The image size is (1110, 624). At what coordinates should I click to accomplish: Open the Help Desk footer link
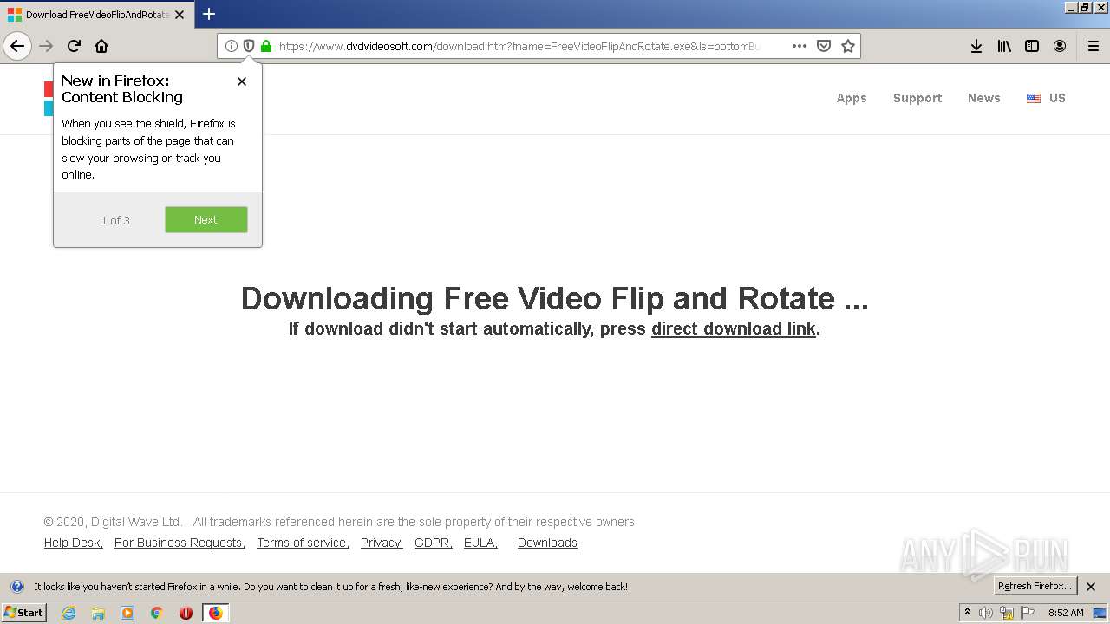coord(74,543)
